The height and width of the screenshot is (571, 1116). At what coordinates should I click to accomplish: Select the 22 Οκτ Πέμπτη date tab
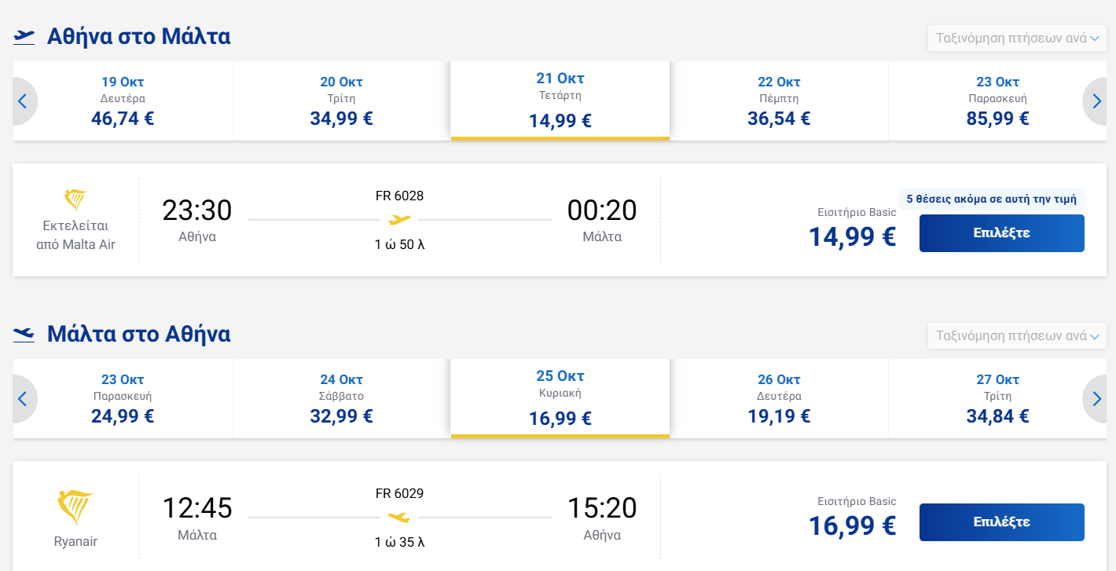click(779, 101)
